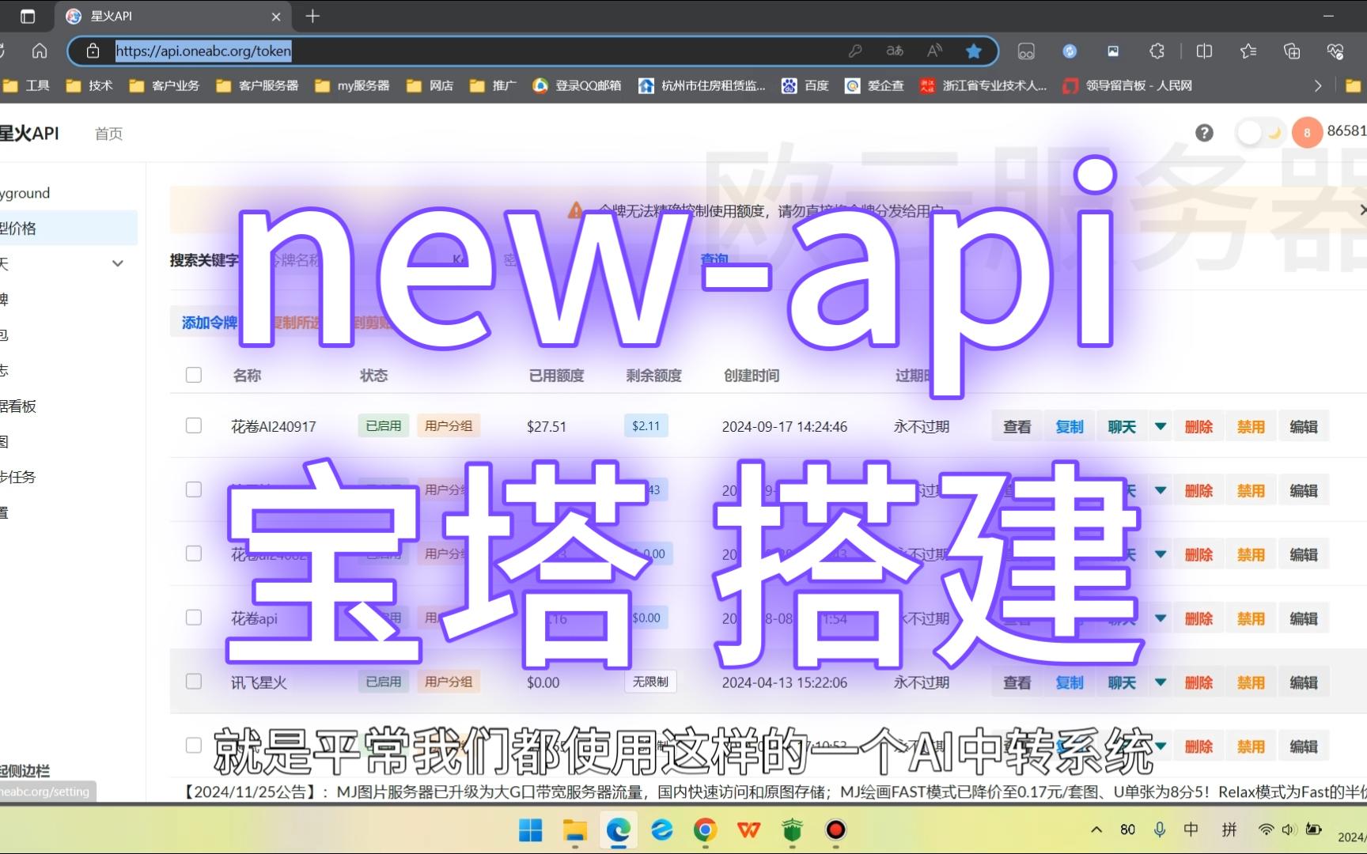1367x854 pixels.
Task: Switch to the 星火API browser tab
Action: point(173,16)
